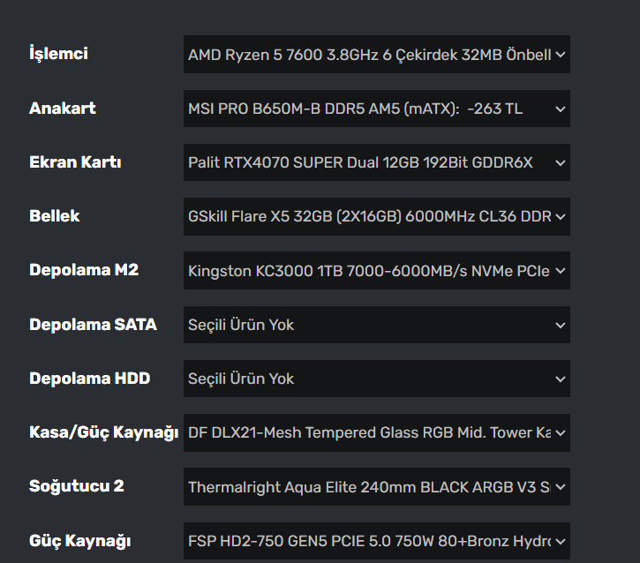Expand Depolama M2 dropdown with Kingston KC3000
This screenshot has height=563, width=640.
click(x=377, y=271)
